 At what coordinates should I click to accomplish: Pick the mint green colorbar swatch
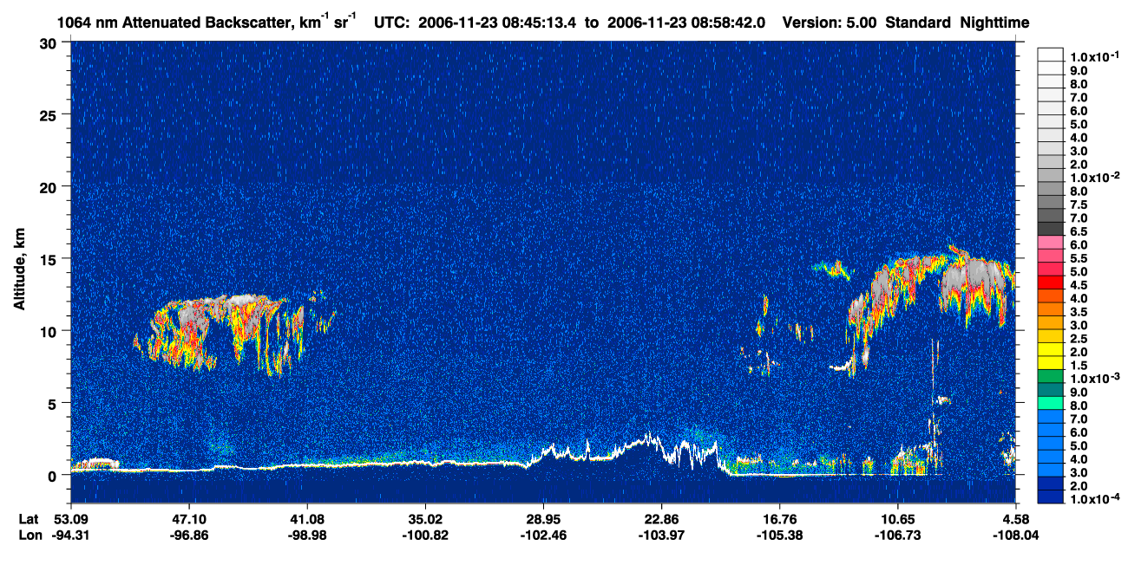pyautogui.click(x=1050, y=403)
